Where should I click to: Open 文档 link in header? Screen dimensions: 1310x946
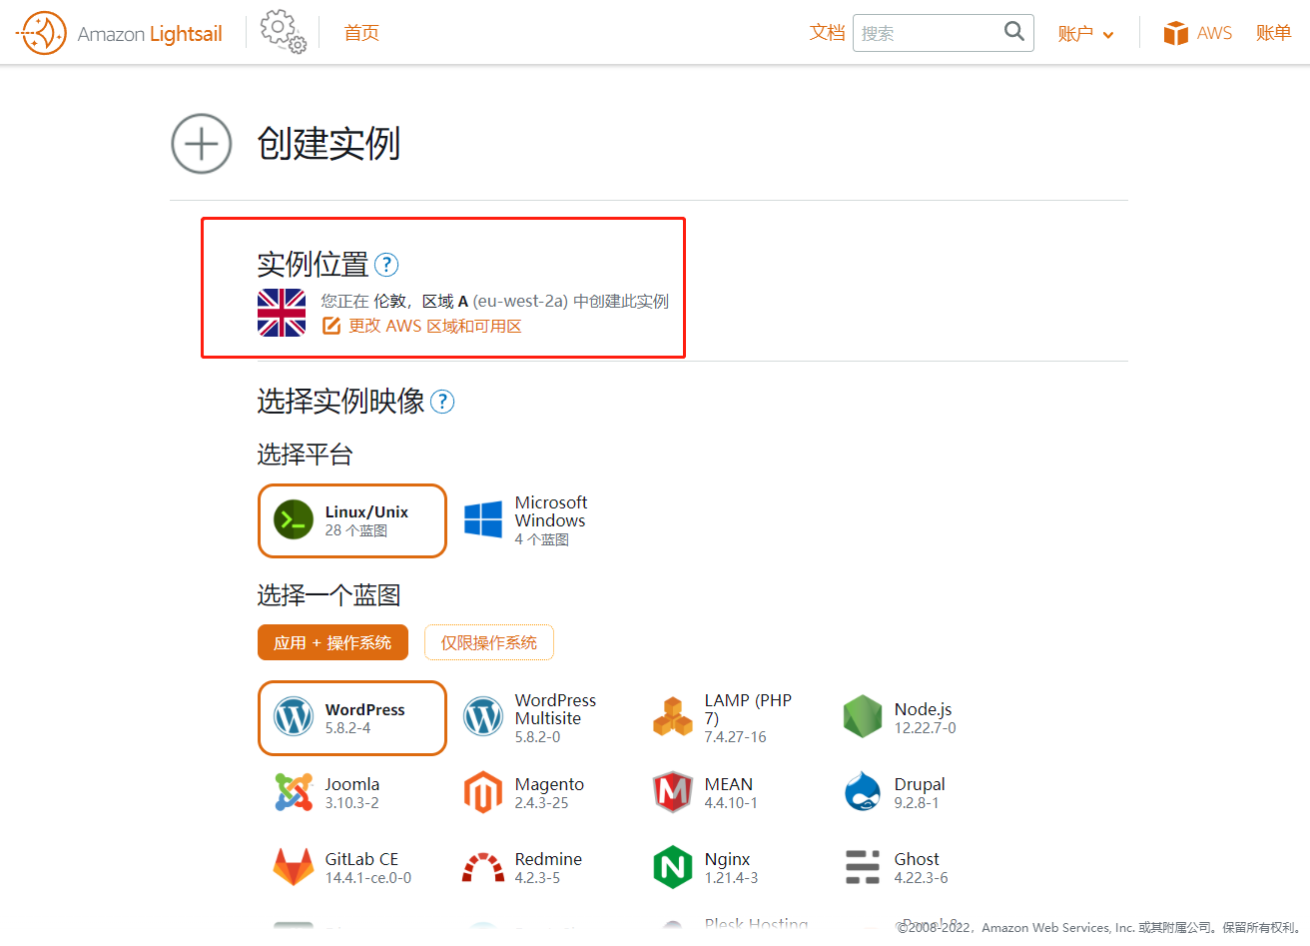click(x=827, y=33)
